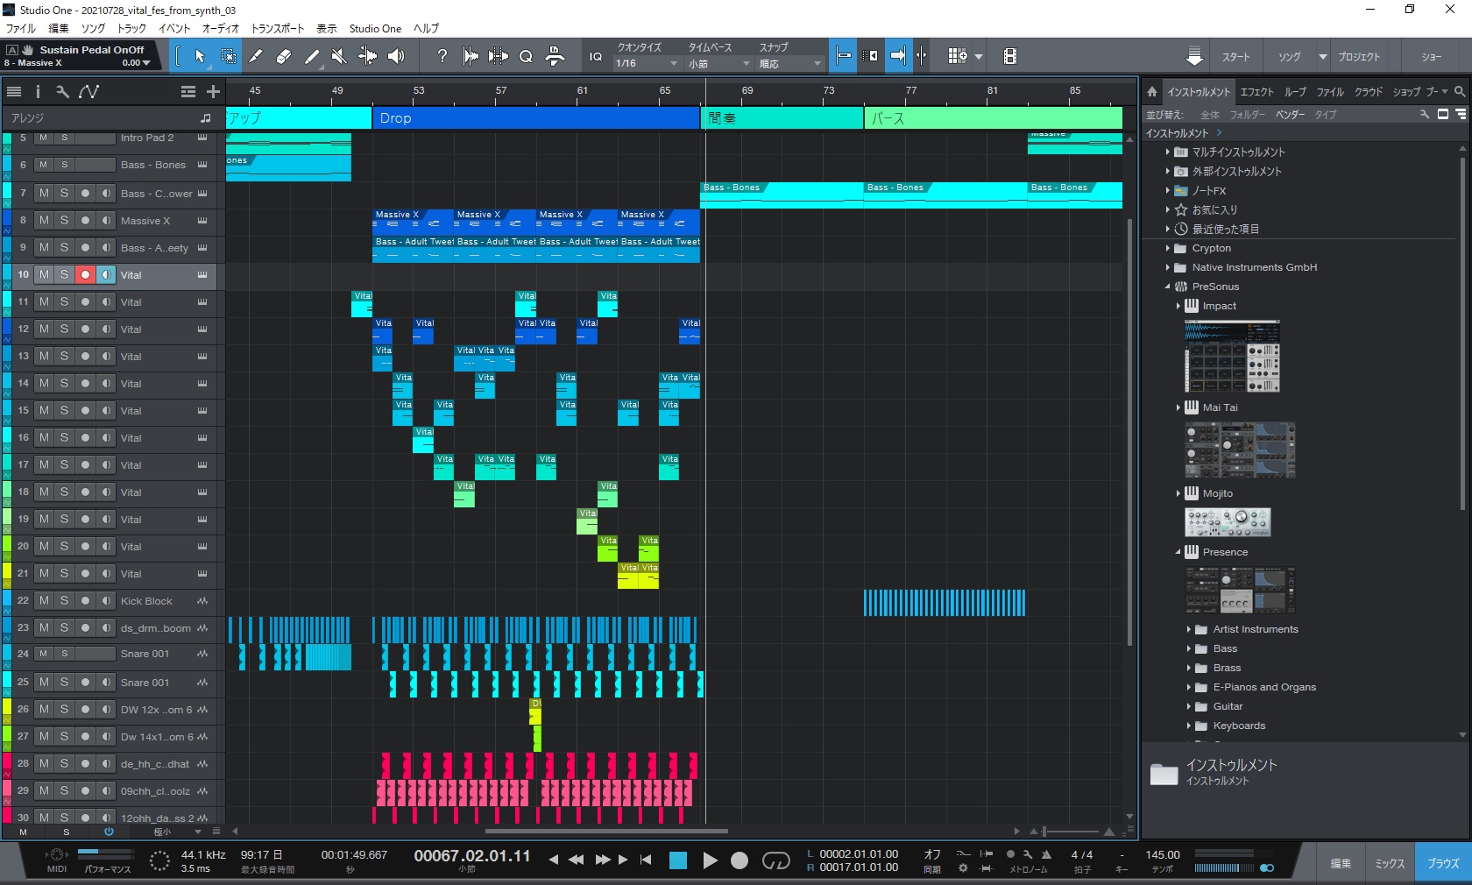
Task: Show the automation curve icon
Action: [x=88, y=91]
